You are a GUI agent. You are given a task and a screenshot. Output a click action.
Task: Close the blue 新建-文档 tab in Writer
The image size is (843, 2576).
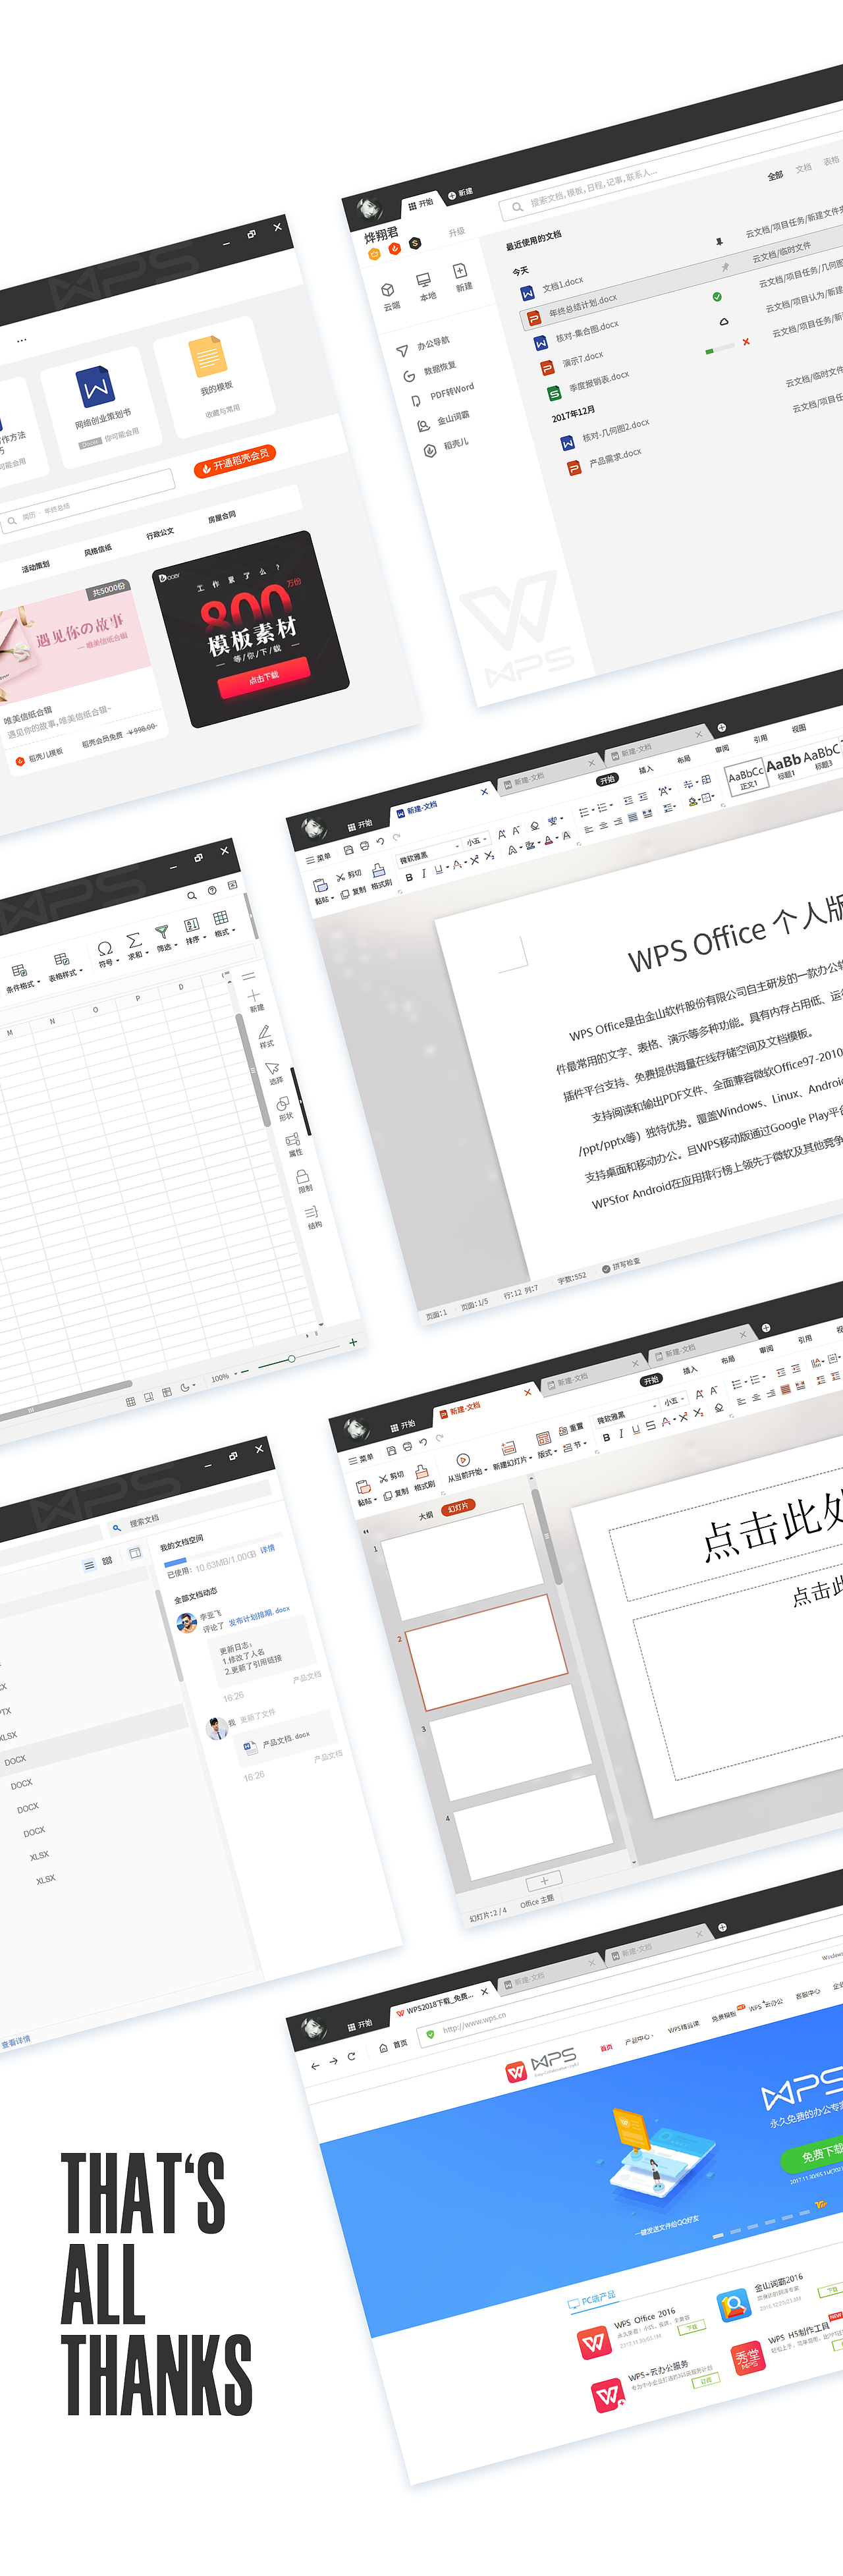point(485,792)
